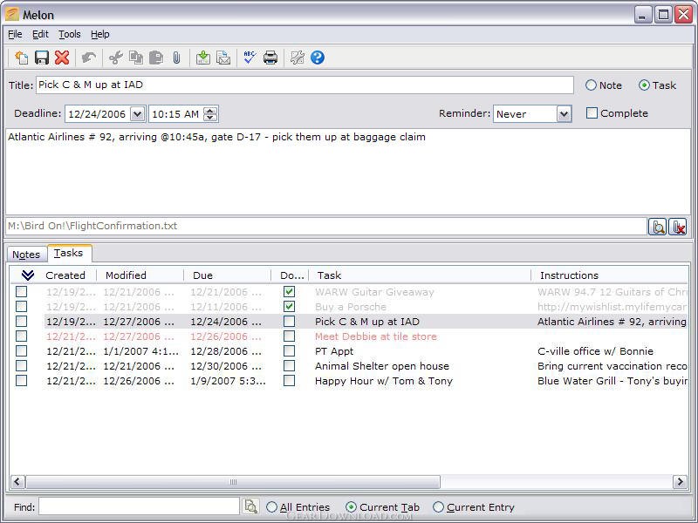Screen dimensions: 698x523
Task: Mark Pick C & M up at IAD done
Action: [290, 321]
